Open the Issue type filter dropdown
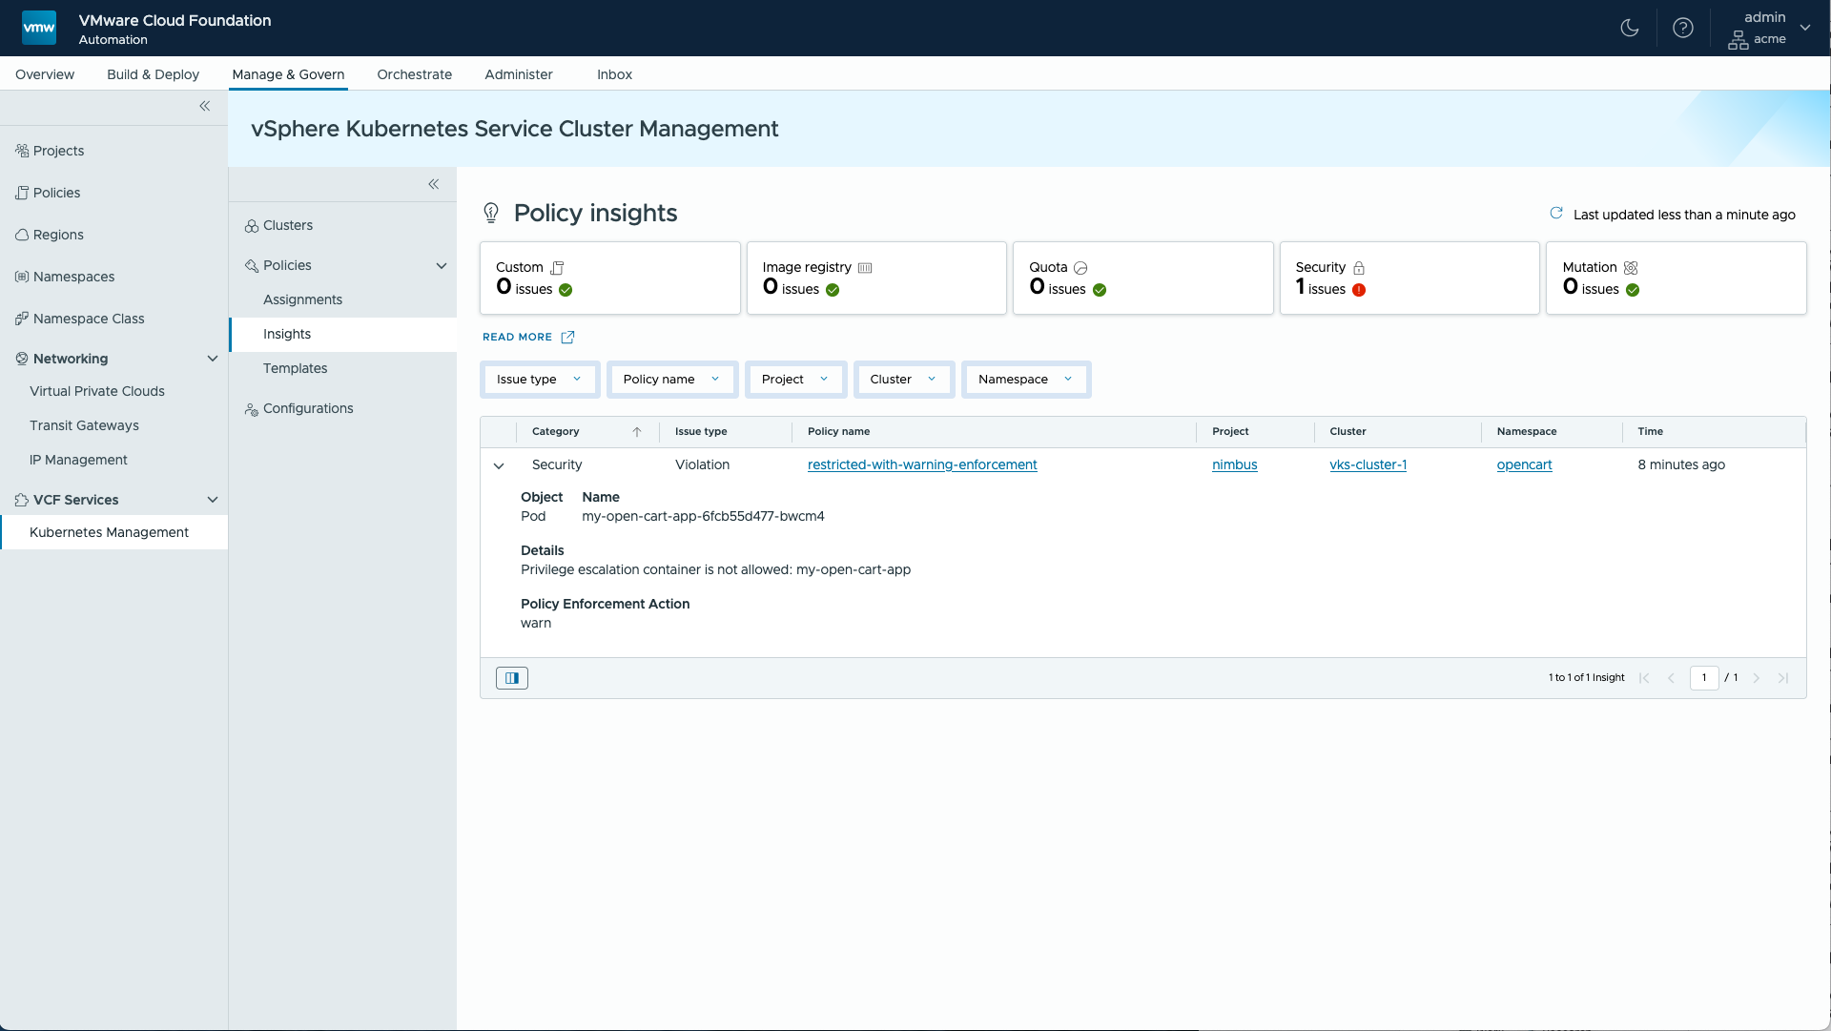The height and width of the screenshot is (1031, 1831). click(x=540, y=380)
